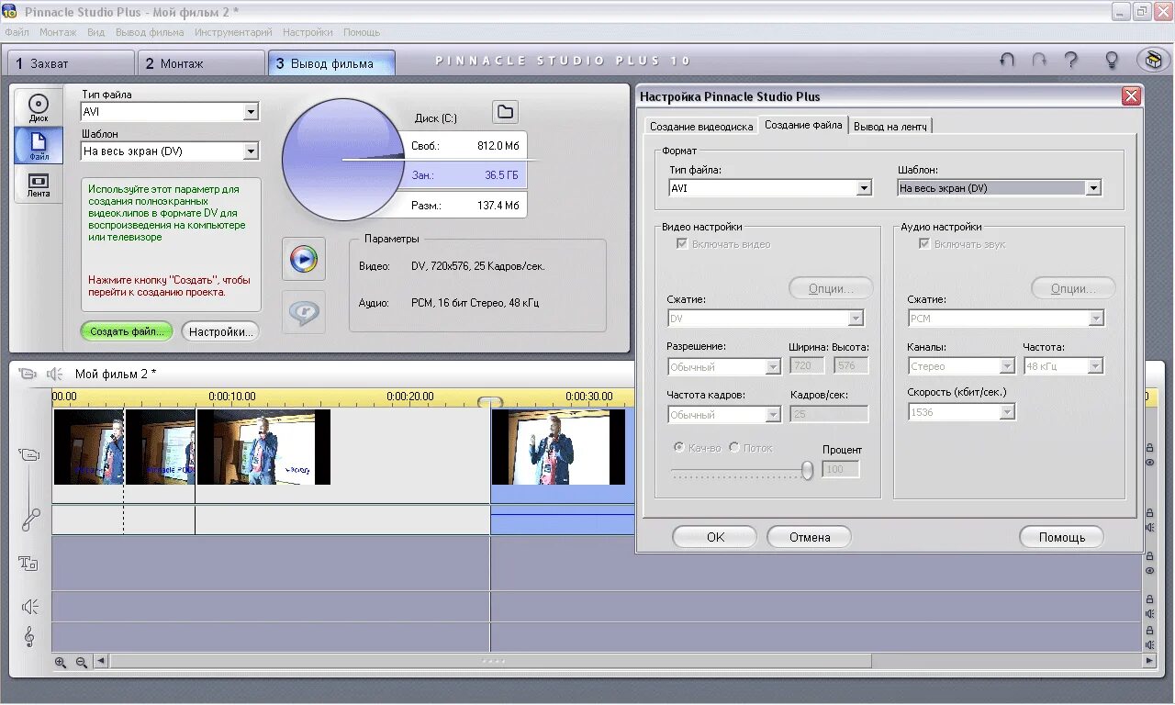Click the timeline scrubber handle on ruler
The image size is (1175, 705).
tap(491, 401)
